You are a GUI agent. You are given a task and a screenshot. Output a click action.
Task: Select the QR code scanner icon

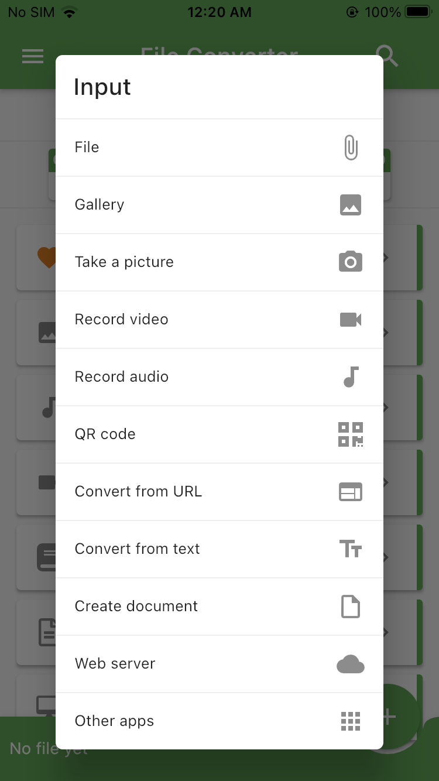coord(351,434)
